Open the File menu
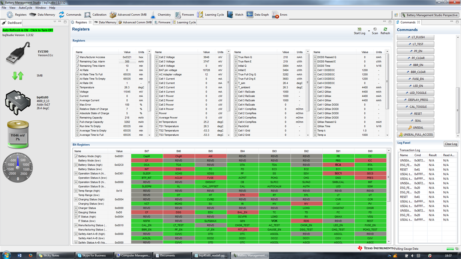 [x=4, y=7]
